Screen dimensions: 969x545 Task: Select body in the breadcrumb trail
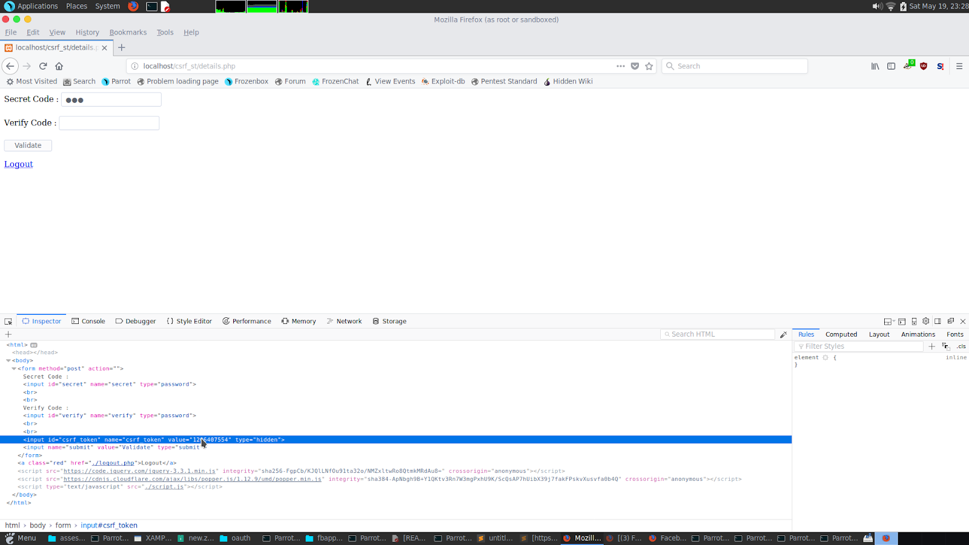click(x=38, y=526)
